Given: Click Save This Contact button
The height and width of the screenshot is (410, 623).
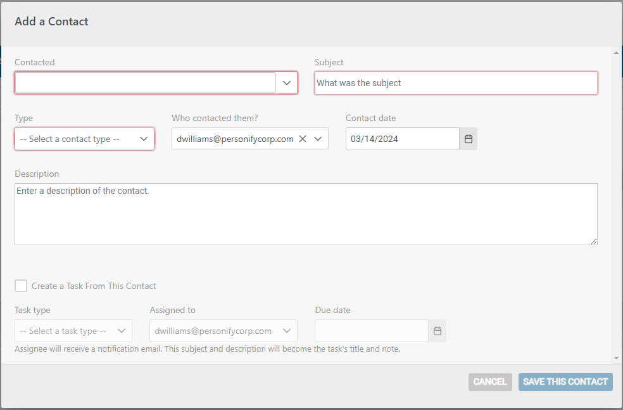Looking at the screenshot, I should [x=565, y=381].
